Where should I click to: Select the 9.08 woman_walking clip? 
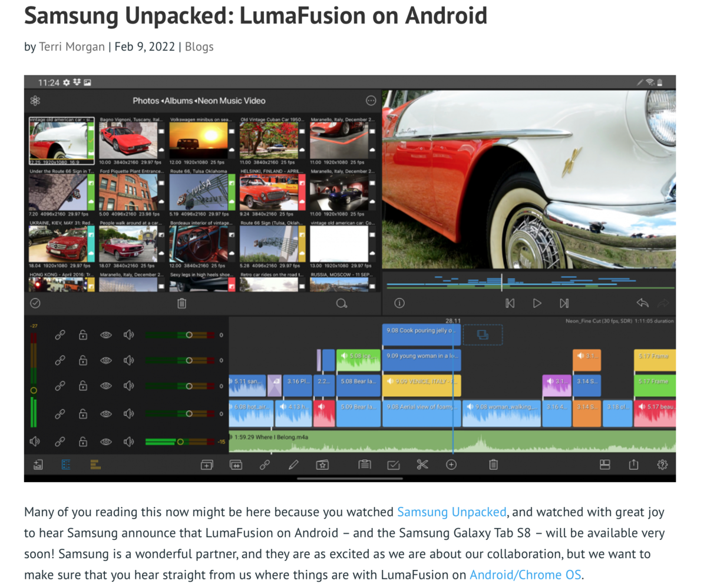pos(501,414)
